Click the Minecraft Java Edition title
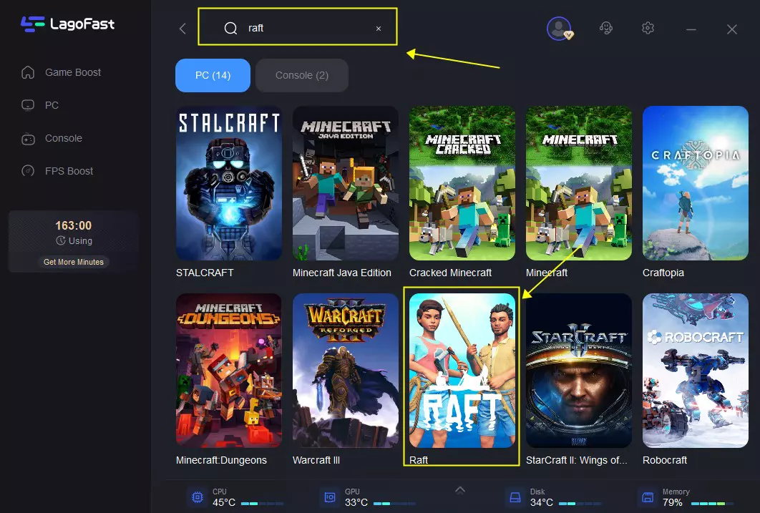This screenshot has width=760, height=513. (x=341, y=273)
